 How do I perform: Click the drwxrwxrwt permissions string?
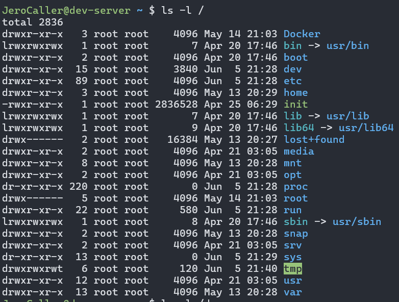[32, 269]
